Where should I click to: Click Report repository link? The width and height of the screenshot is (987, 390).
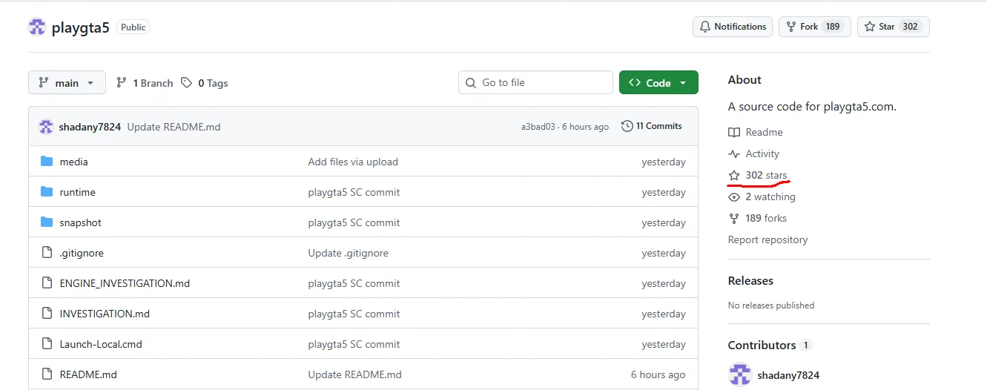768,239
